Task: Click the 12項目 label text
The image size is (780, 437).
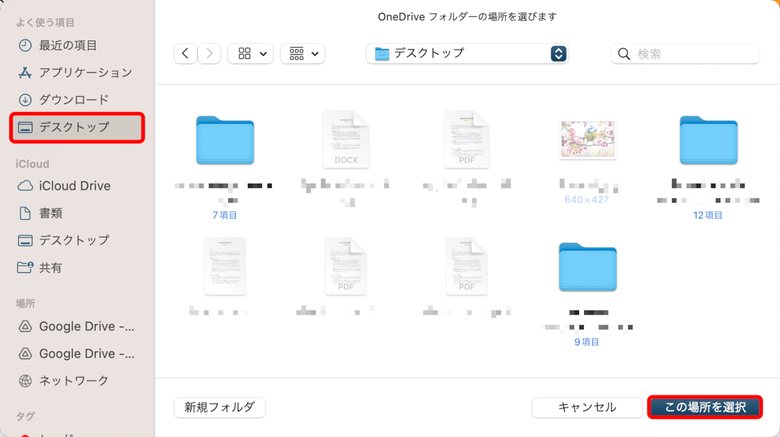Action: click(x=708, y=215)
